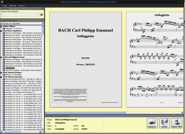This screenshot has height=134, width=185.
Task: Click into the Entrez votre recherche field
Action: pos(20,15)
